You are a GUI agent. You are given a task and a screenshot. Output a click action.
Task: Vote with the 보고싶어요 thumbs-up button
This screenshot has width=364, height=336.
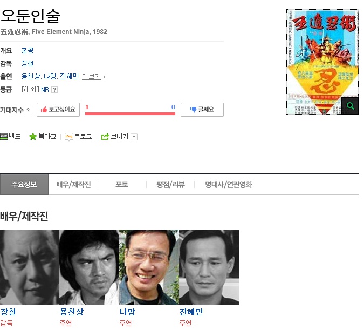pos(58,110)
